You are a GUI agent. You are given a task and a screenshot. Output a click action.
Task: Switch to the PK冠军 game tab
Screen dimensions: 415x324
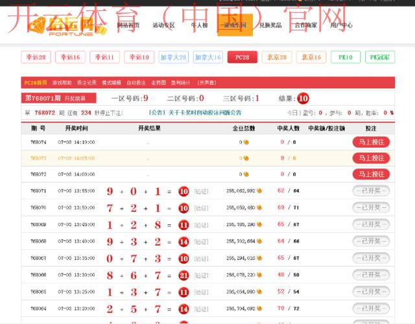tap(380, 57)
